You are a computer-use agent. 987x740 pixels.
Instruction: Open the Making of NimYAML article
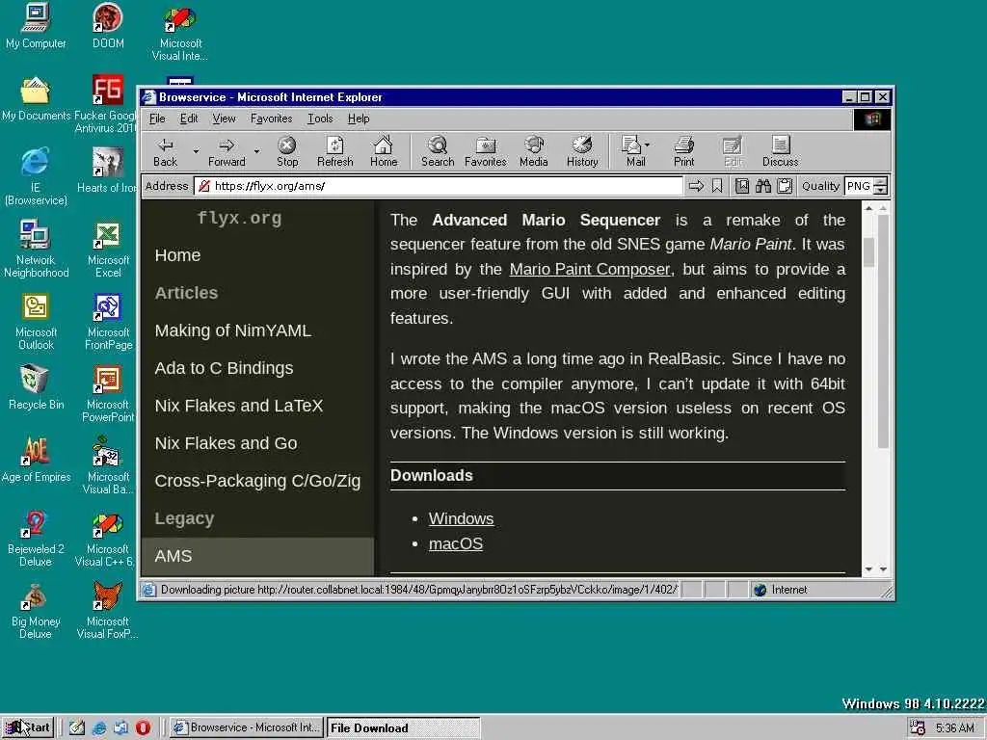(233, 330)
